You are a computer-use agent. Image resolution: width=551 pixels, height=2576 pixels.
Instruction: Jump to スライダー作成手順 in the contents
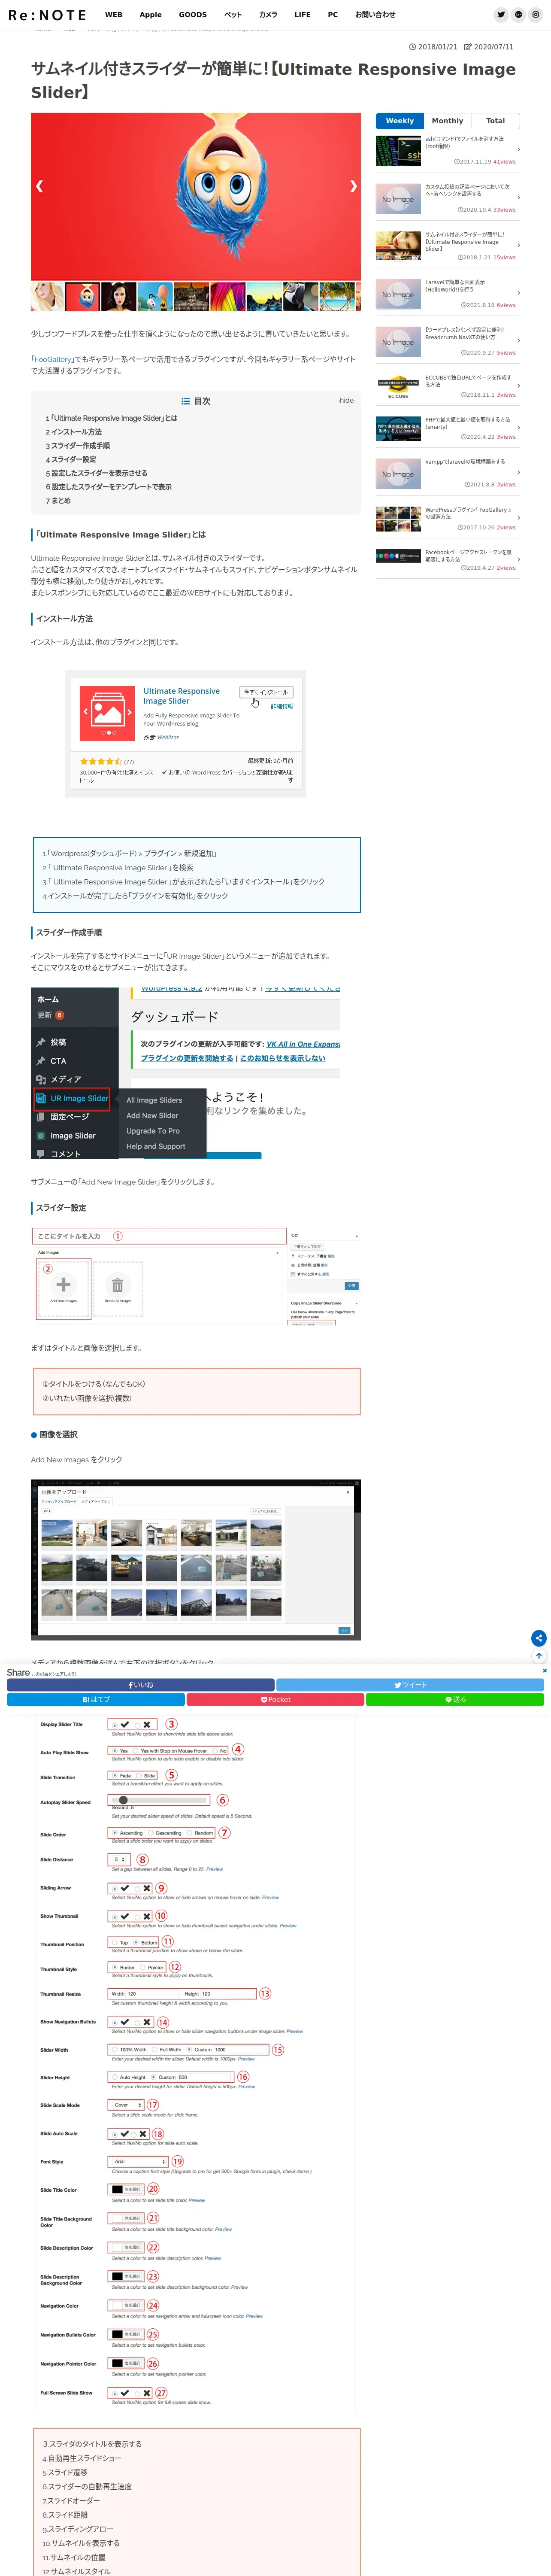[78, 446]
